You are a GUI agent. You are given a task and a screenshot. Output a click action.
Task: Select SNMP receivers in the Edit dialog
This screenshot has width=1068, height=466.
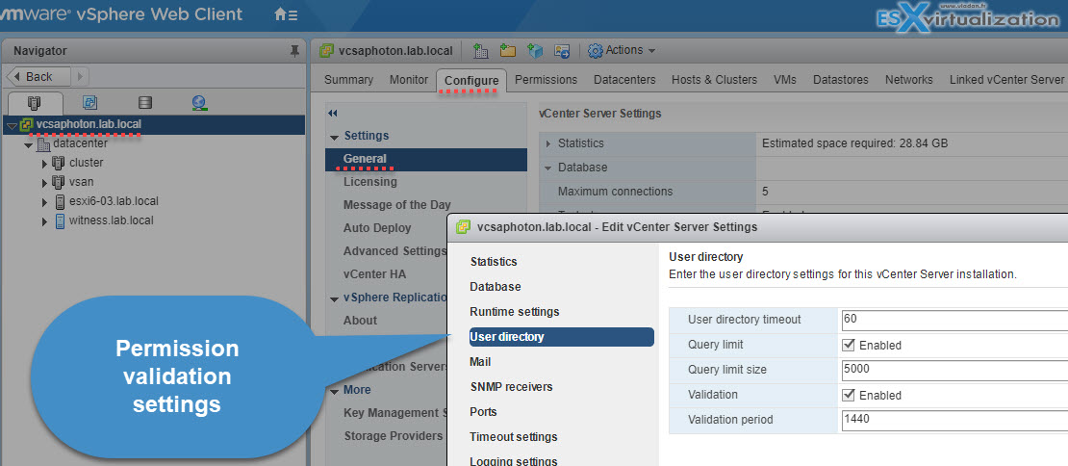511,386
